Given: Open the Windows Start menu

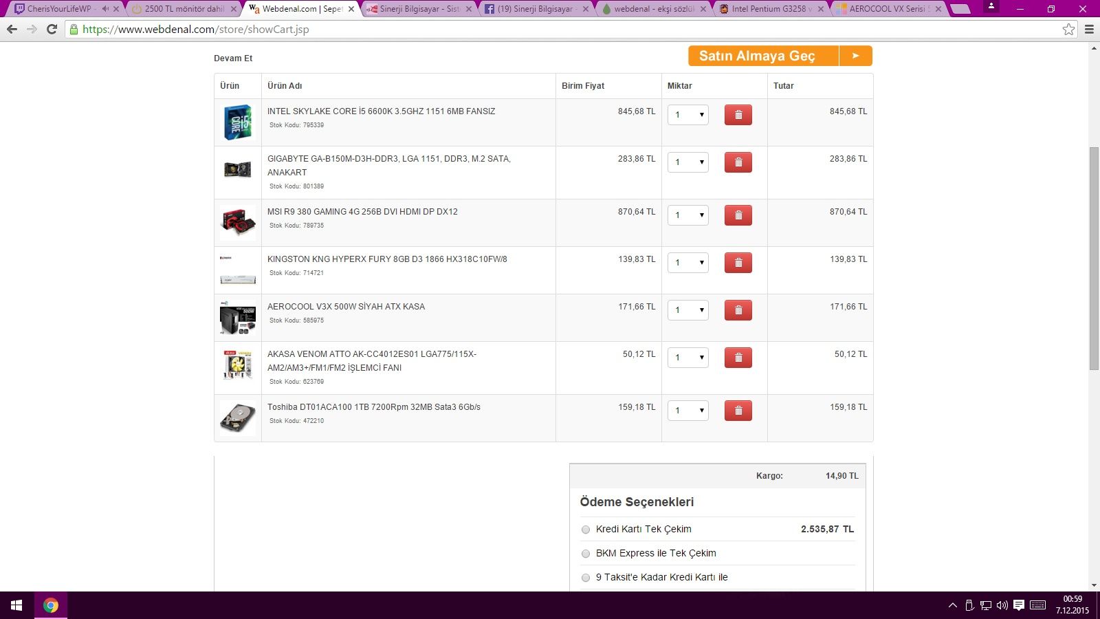Looking at the screenshot, I should point(16,605).
